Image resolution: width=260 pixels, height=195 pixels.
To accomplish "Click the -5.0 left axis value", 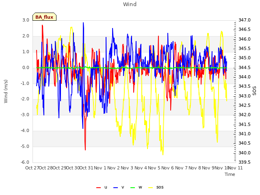I will [25, 146].
